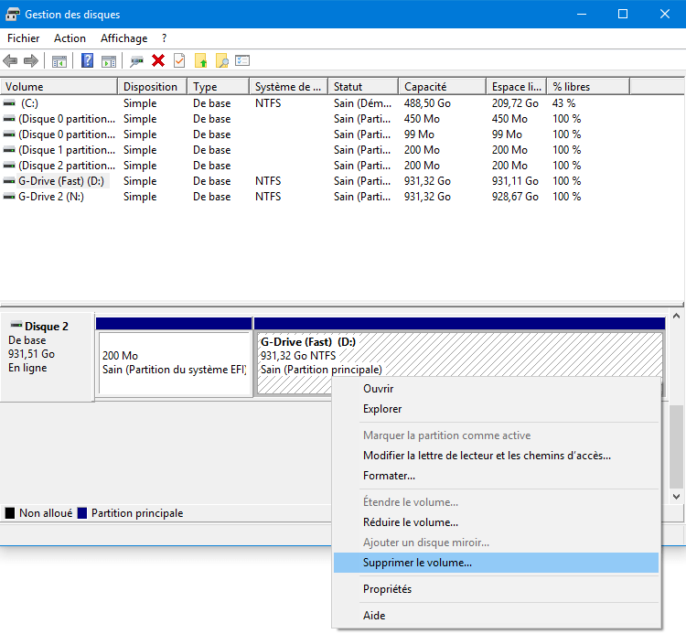Open 'Propriétés' from the context menu
This screenshot has width=686, height=634.
387,589
